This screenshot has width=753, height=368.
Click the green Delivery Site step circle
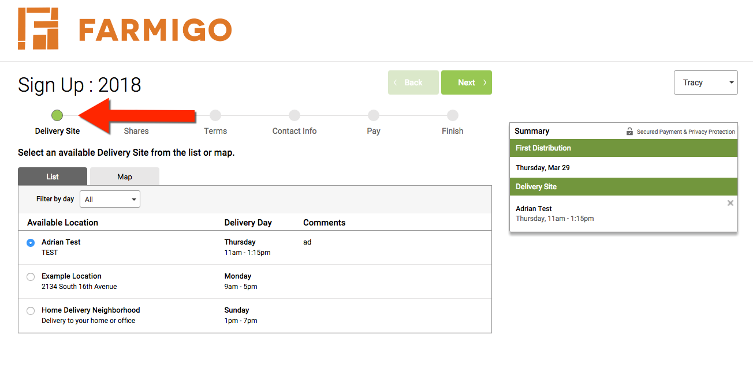pyautogui.click(x=57, y=115)
